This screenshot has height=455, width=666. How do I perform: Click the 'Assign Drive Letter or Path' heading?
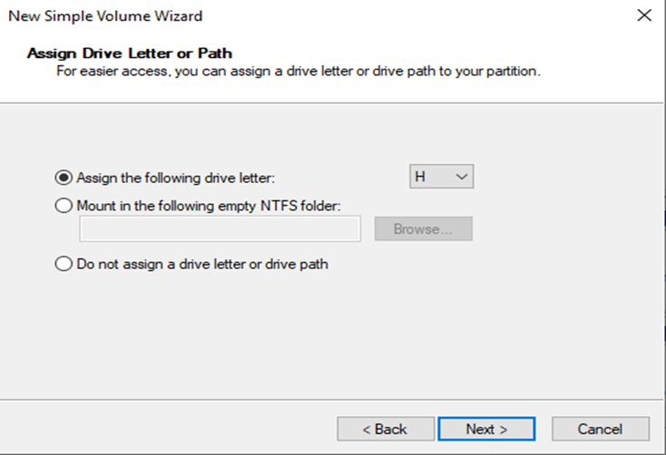[x=130, y=53]
